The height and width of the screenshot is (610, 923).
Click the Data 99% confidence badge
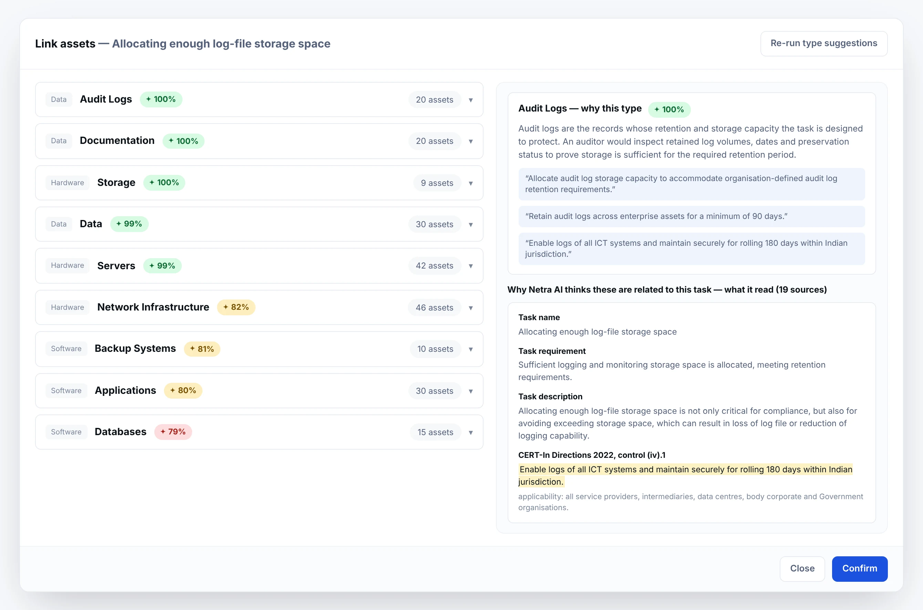129,224
